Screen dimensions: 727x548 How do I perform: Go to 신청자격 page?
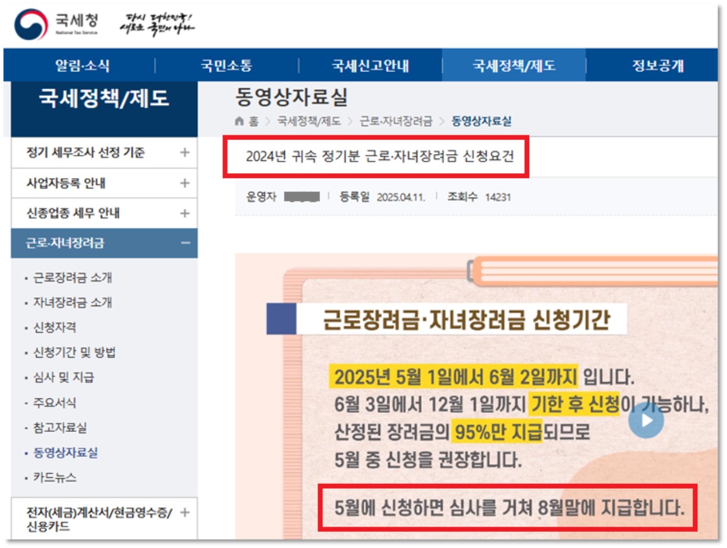(x=55, y=328)
